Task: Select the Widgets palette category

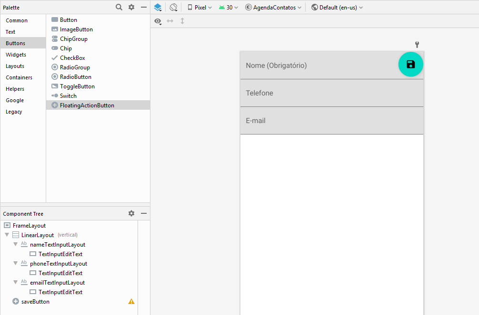Action: (x=16, y=55)
